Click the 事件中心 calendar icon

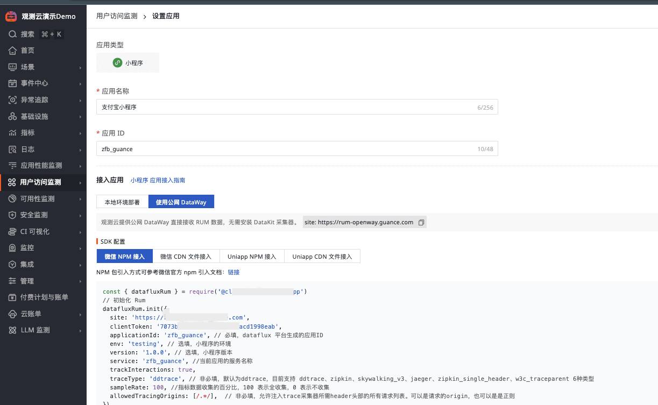click(x=12, y=83)
